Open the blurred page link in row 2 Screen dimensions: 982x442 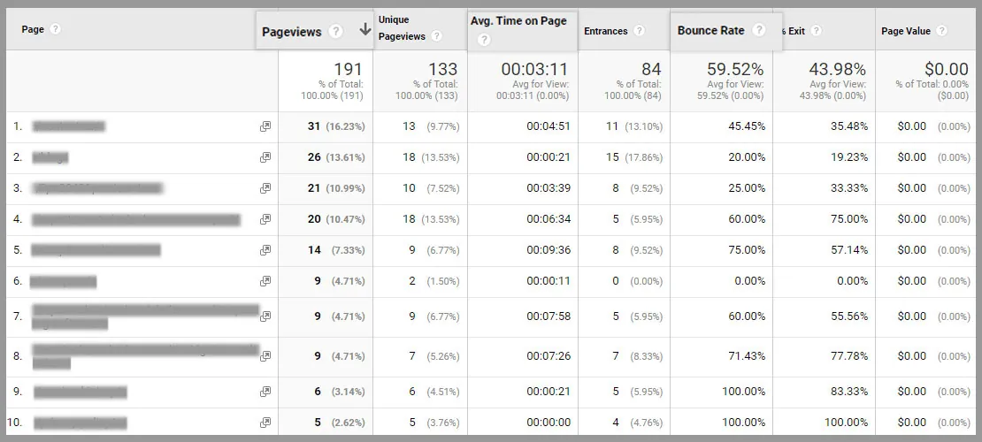(x=50, y=157)
